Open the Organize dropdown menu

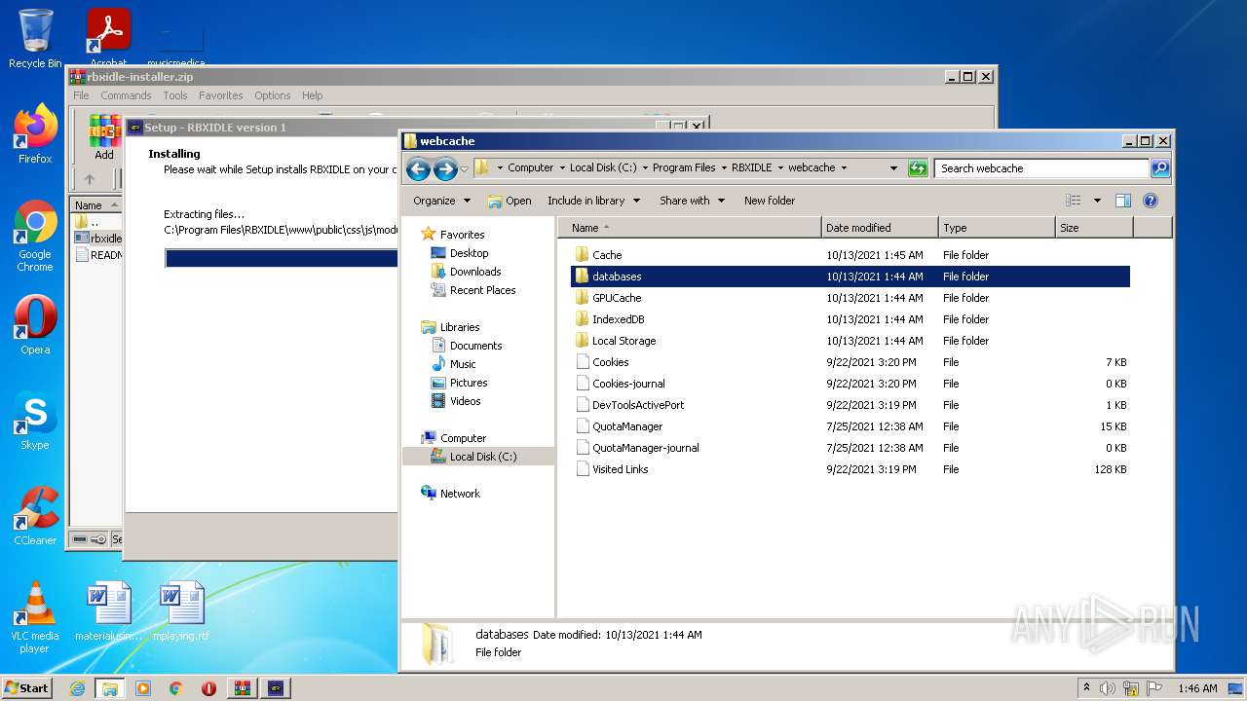[x=441, y=201]
